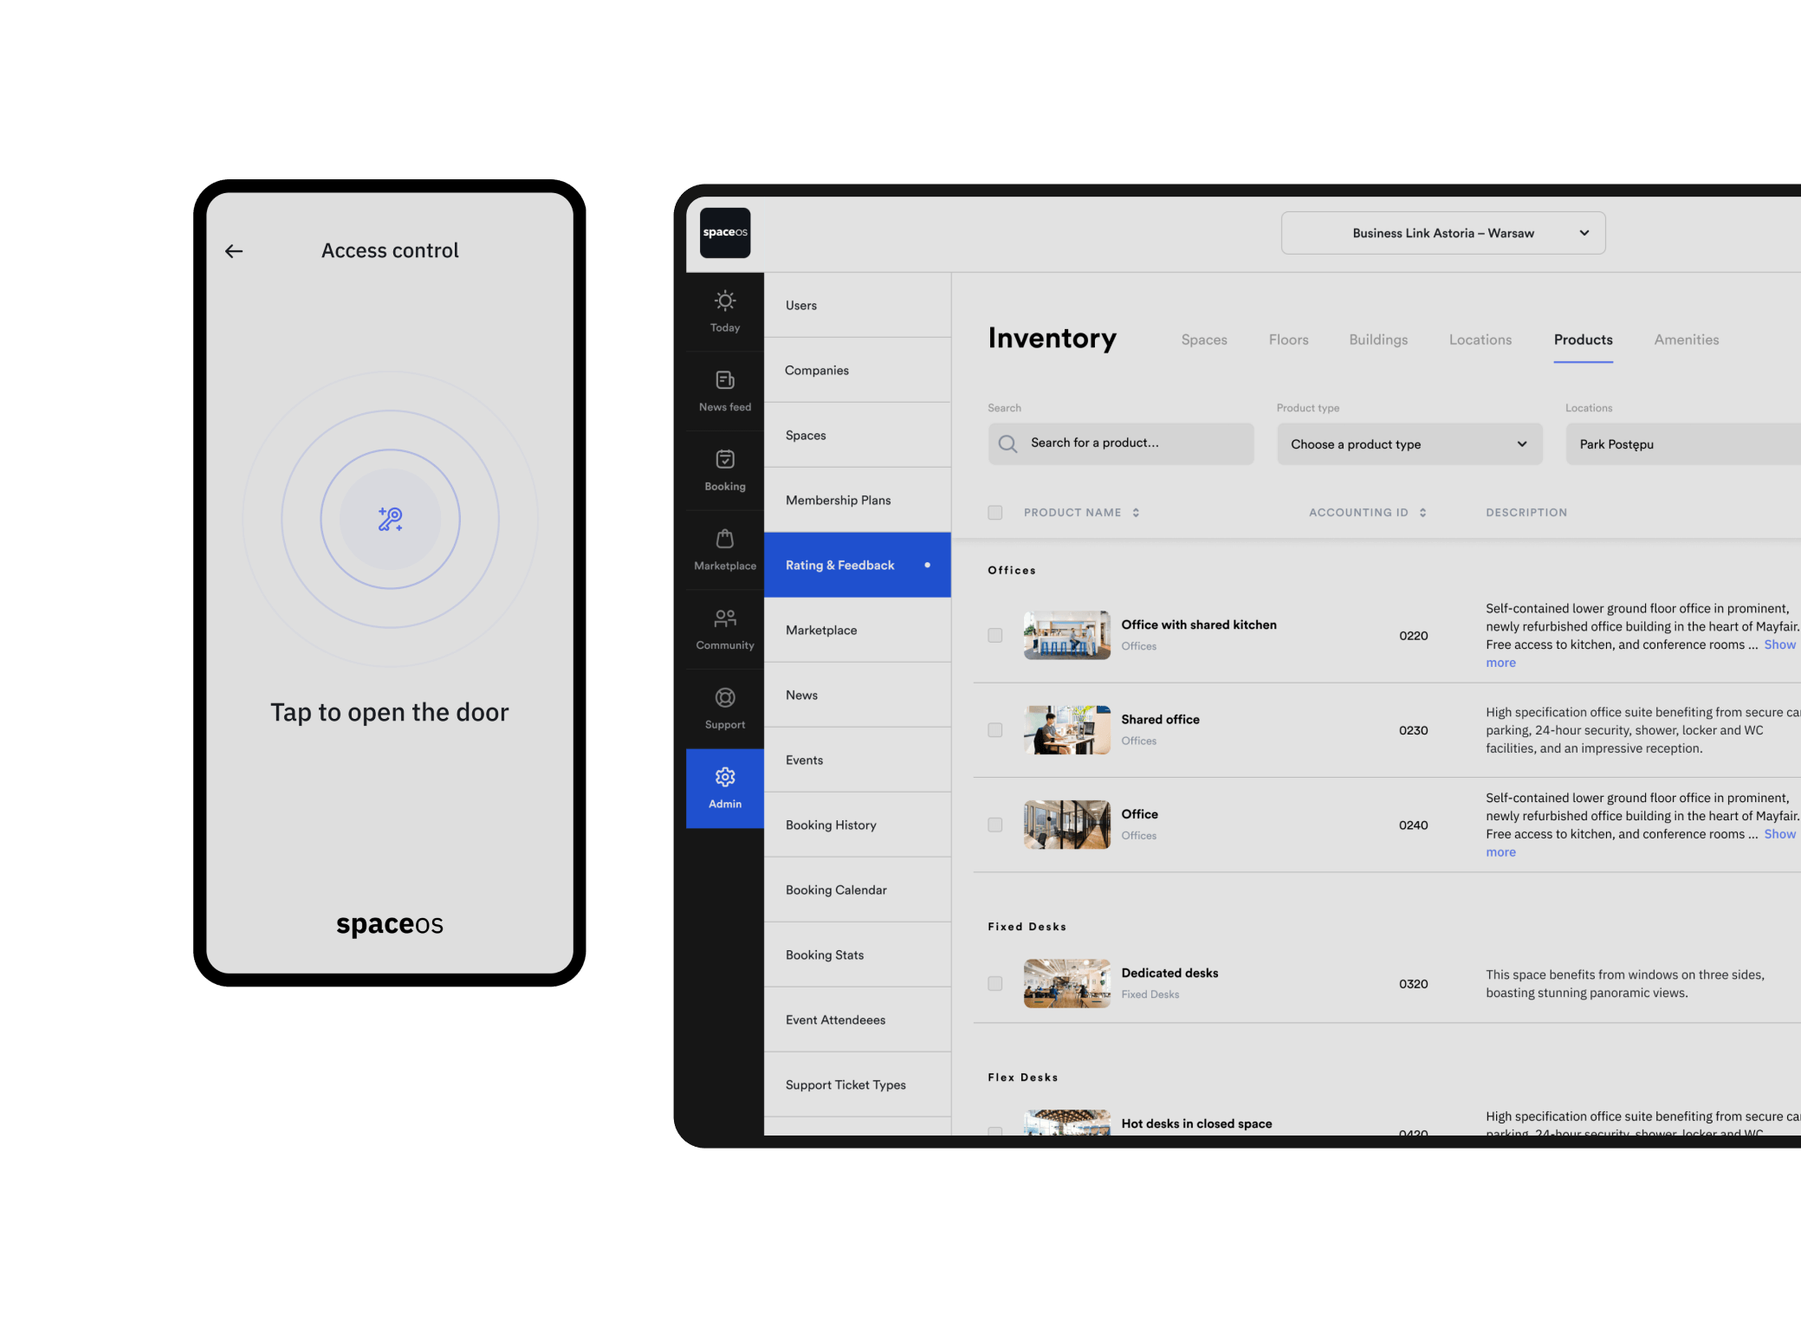
Task: Click the magnifier icon in the product search
Action: tap(1007, 444)
